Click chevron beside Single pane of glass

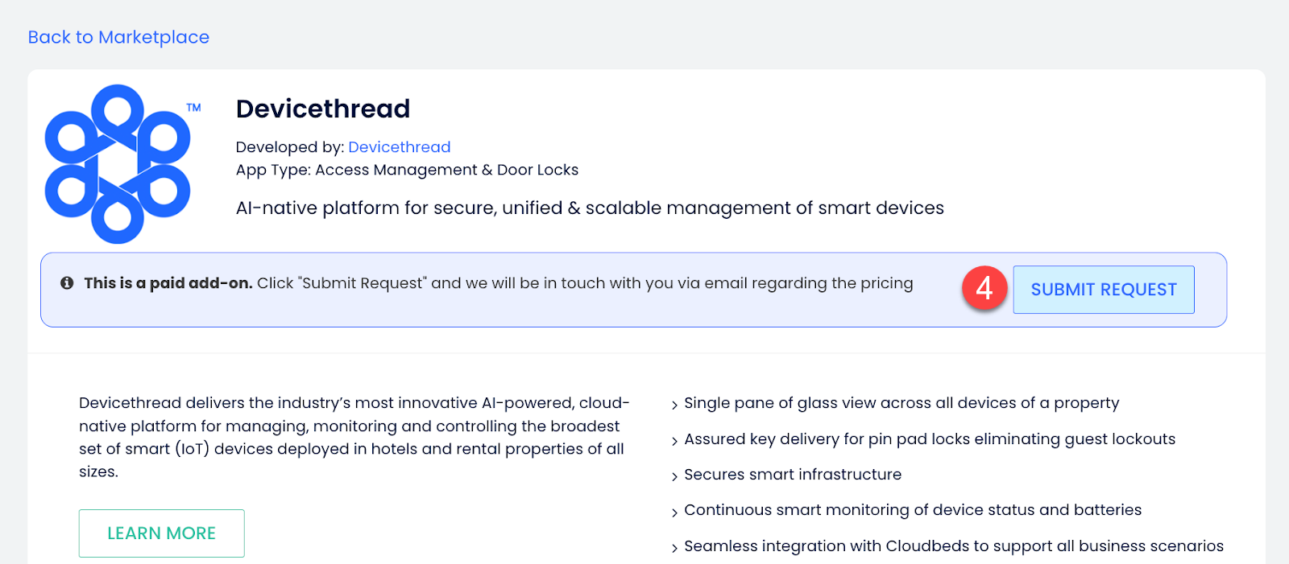pyautogui.click(x=674, y=405)
